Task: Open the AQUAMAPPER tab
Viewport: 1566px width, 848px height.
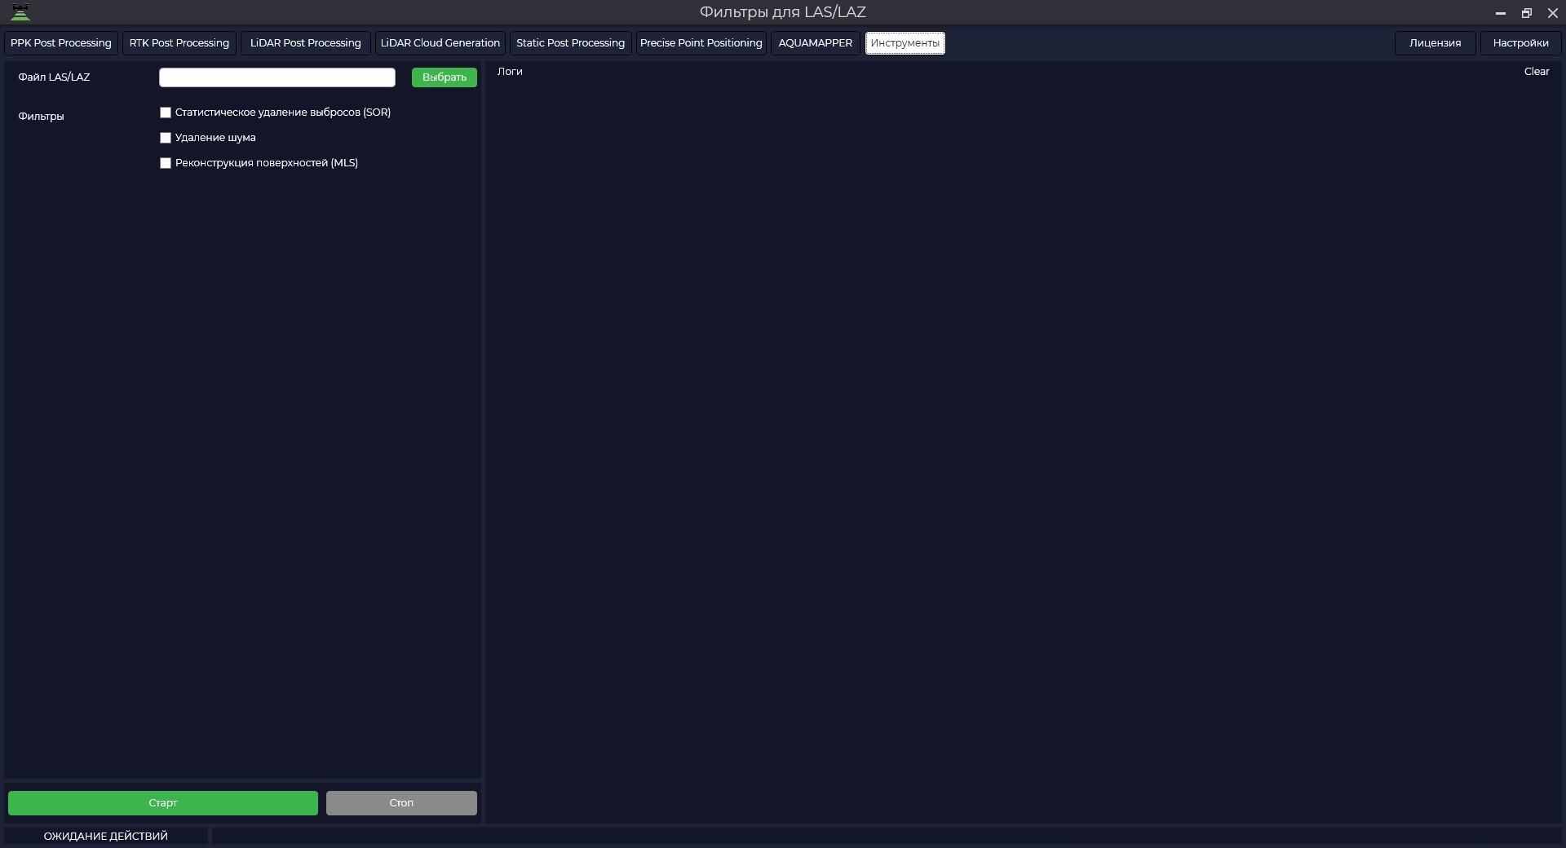Action: [x=816, y=43]
